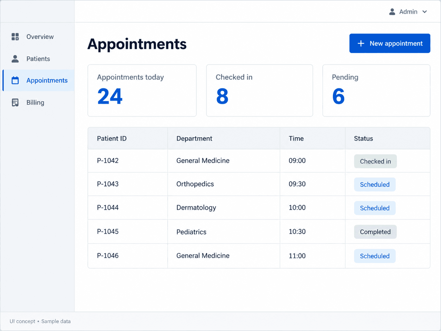
Task: Open the Overview sidebar item
Action: click(38, 37)
